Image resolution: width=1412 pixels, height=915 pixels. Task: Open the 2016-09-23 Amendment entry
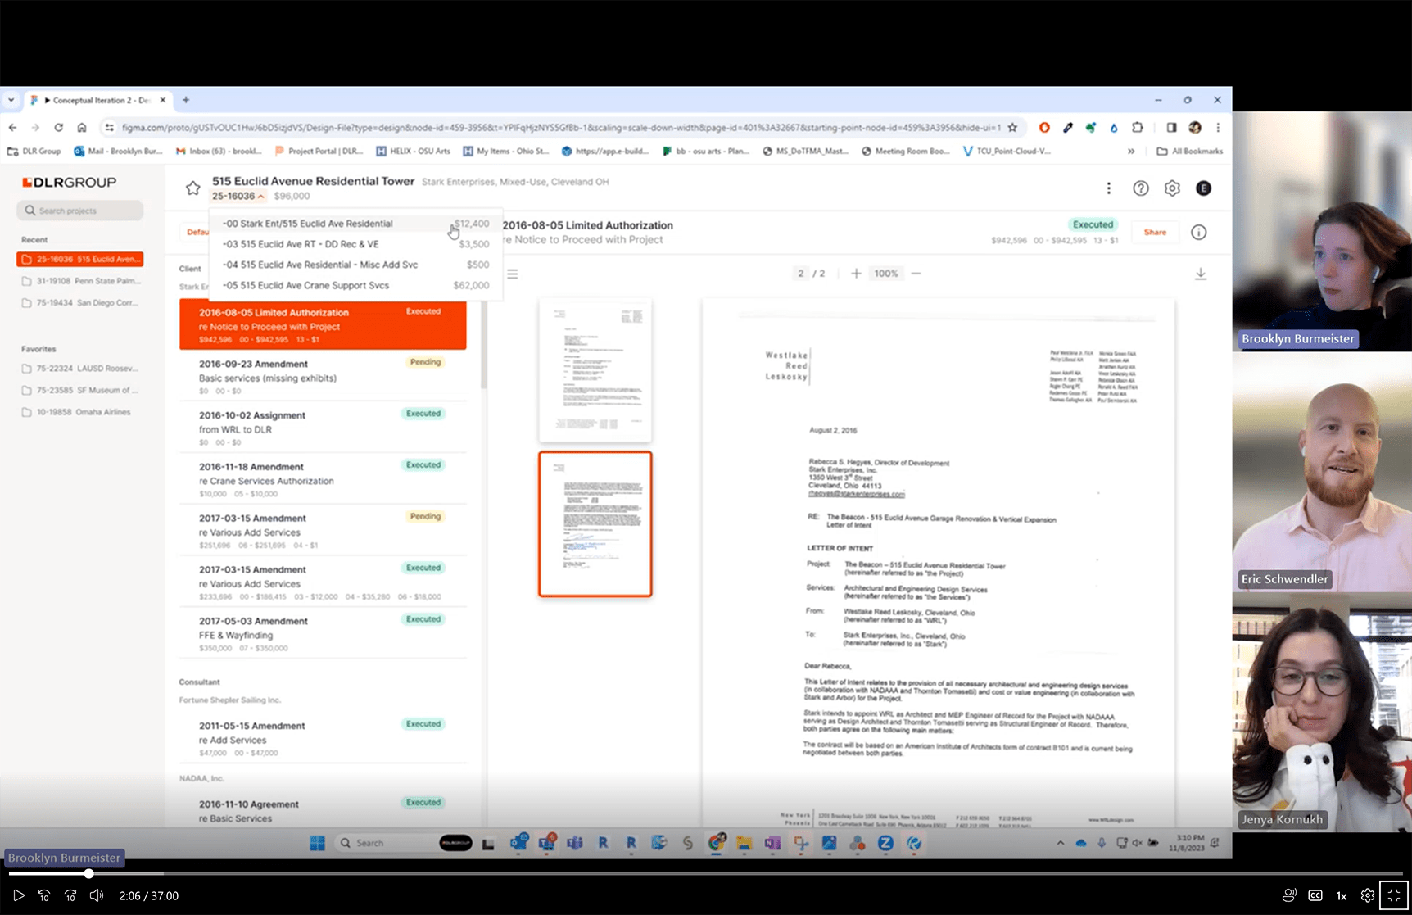323,376
